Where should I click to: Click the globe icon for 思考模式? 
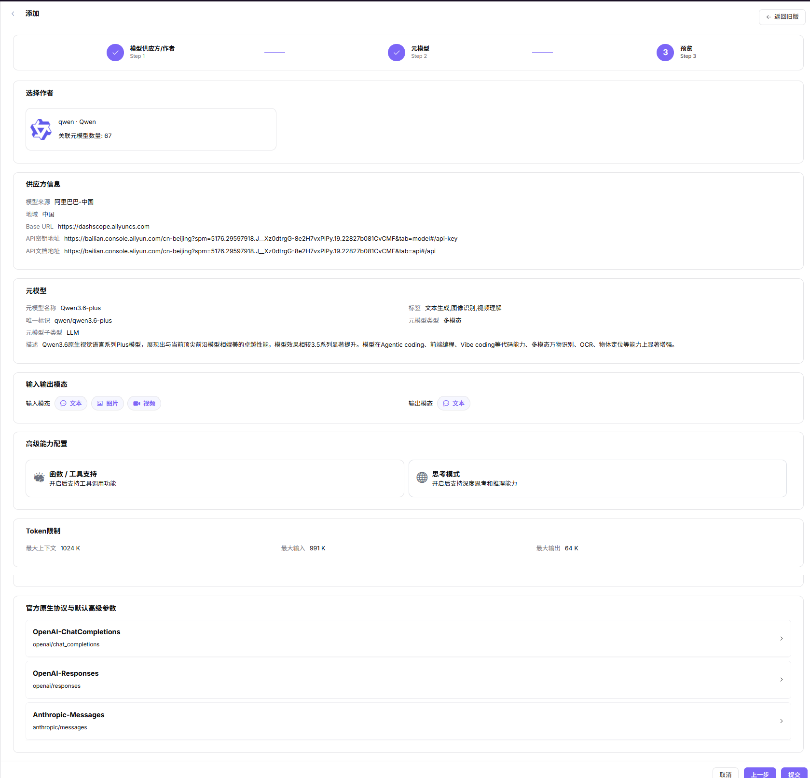click(422, 478)
